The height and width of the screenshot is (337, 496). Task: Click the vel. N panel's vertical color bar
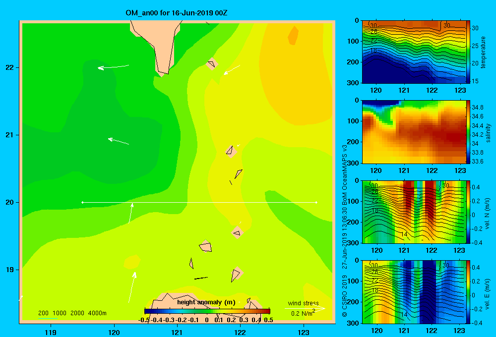click(x=469, y=212)
